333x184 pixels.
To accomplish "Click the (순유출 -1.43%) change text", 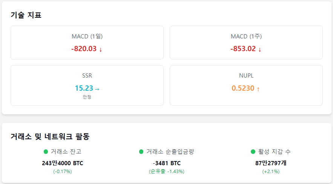I will [x=167, y=172].
